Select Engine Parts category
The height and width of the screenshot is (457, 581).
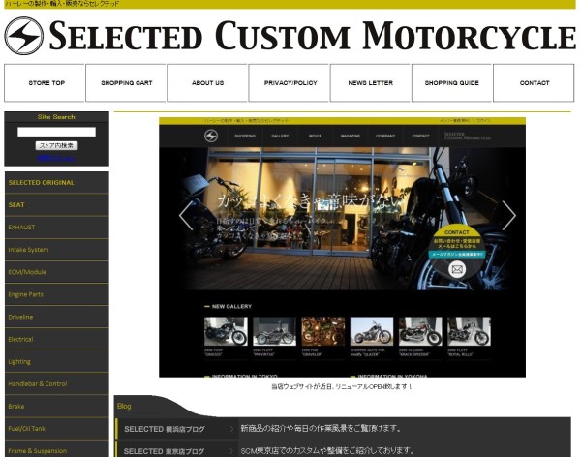[x=57, y=294]
